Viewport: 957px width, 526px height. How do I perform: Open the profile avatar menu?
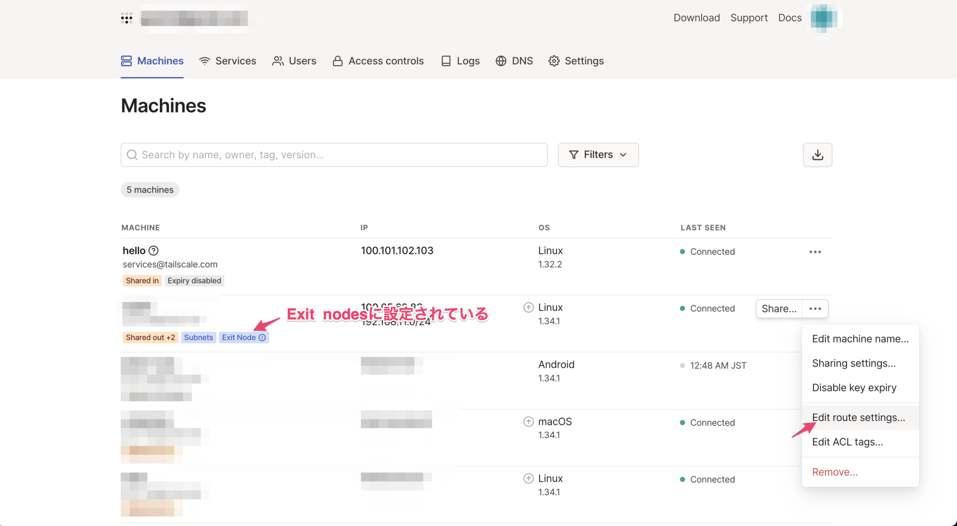[824, 18]
